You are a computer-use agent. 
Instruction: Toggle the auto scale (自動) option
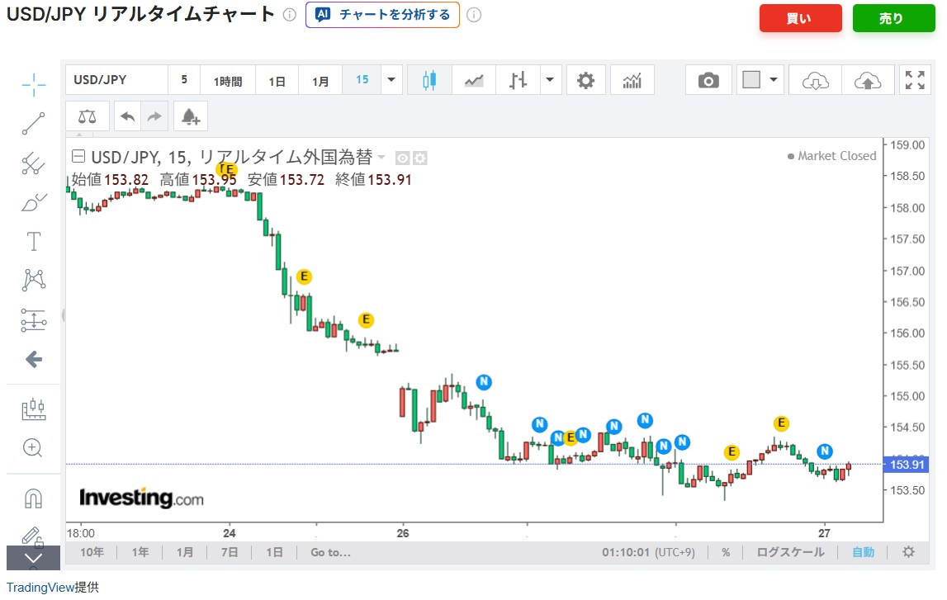coord(863,552)
